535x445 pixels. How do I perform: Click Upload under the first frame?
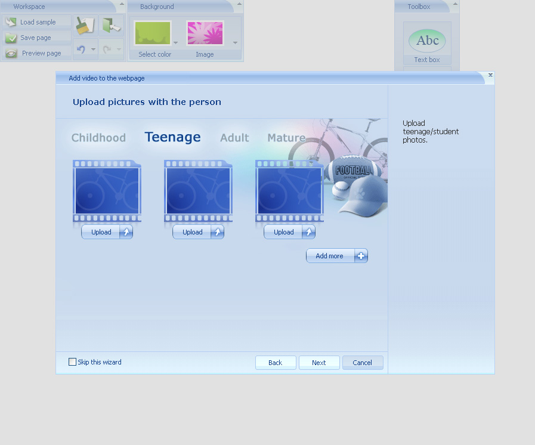(107, 232)
